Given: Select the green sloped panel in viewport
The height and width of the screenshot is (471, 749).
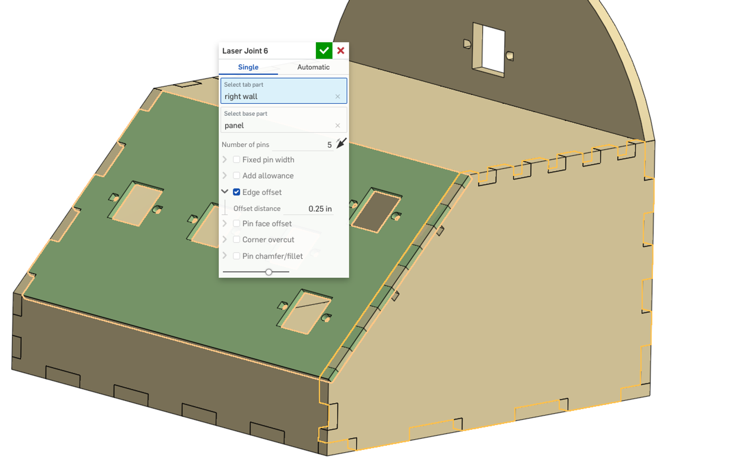Looking at the screenshot, I should coord(140,281).
